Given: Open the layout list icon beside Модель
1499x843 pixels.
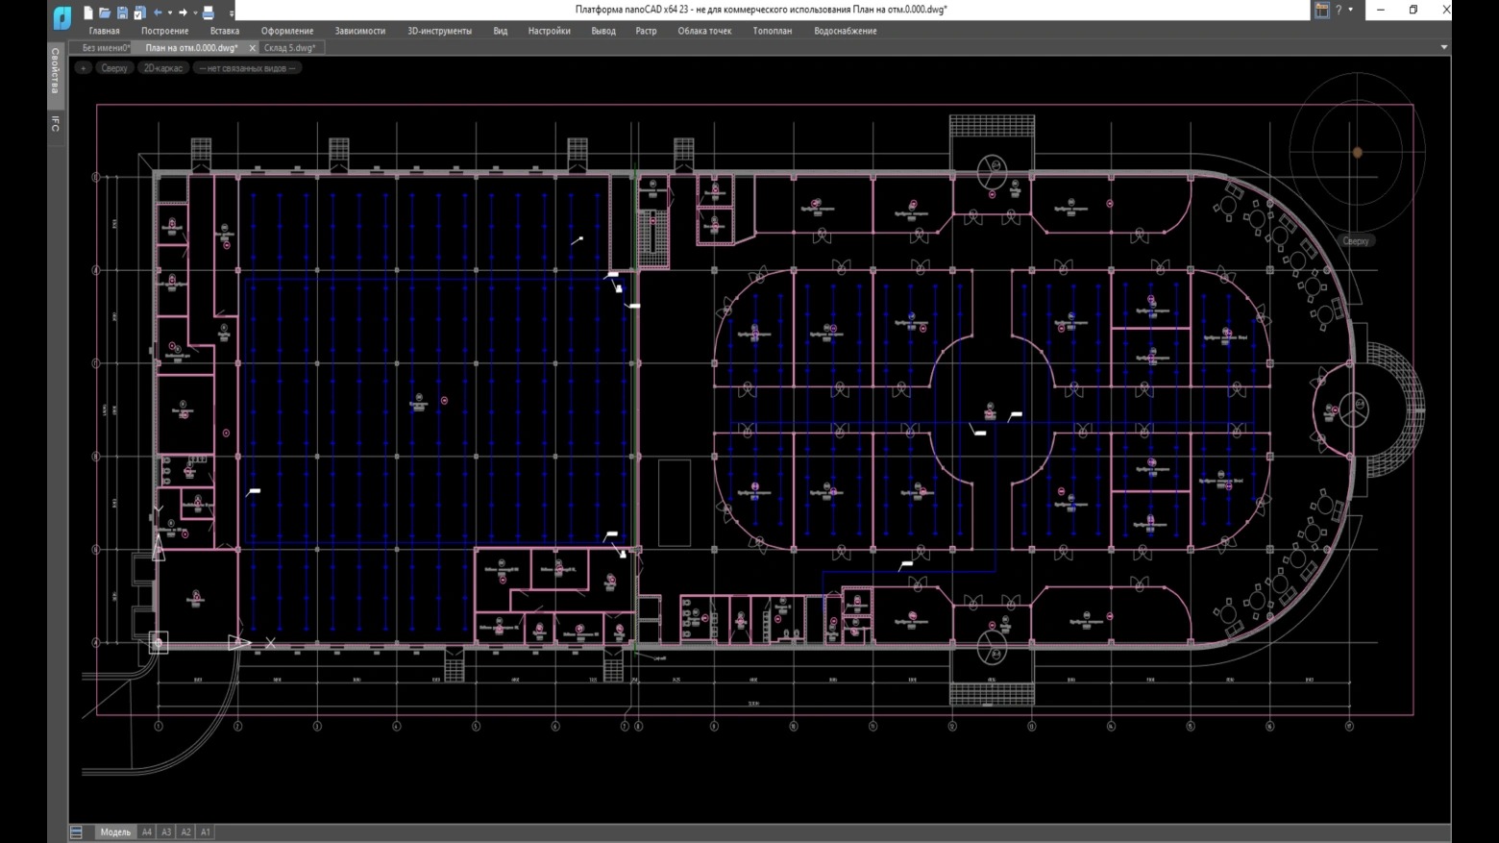Looking at the screenshot, I should click(x=77, y=832).
